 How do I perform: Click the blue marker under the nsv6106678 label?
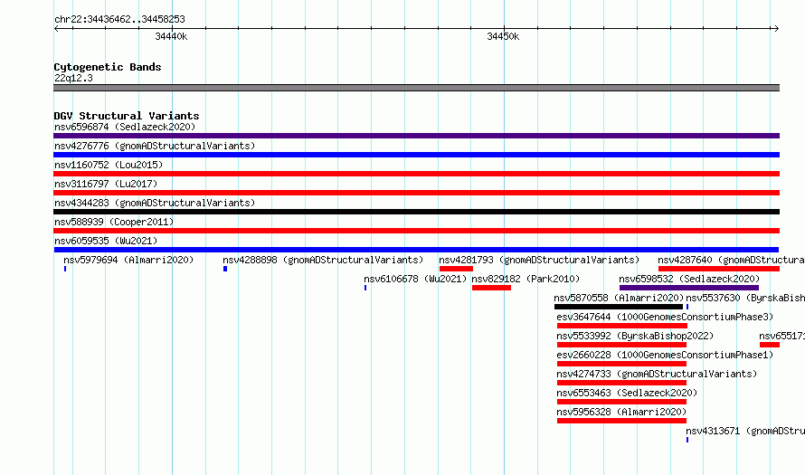[365, 288]
